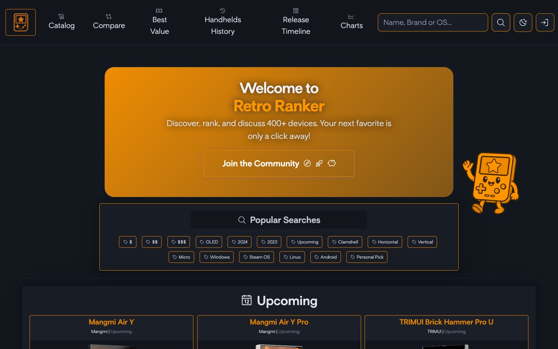Image resolution: width=558 pixels, height=349 pixels.
Task: Toggle dark mode moon icon
Action: pos(523,22)
